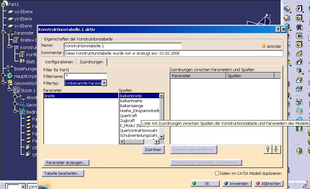
Task: Click the Zuordnen button
Action: (153, 149)
